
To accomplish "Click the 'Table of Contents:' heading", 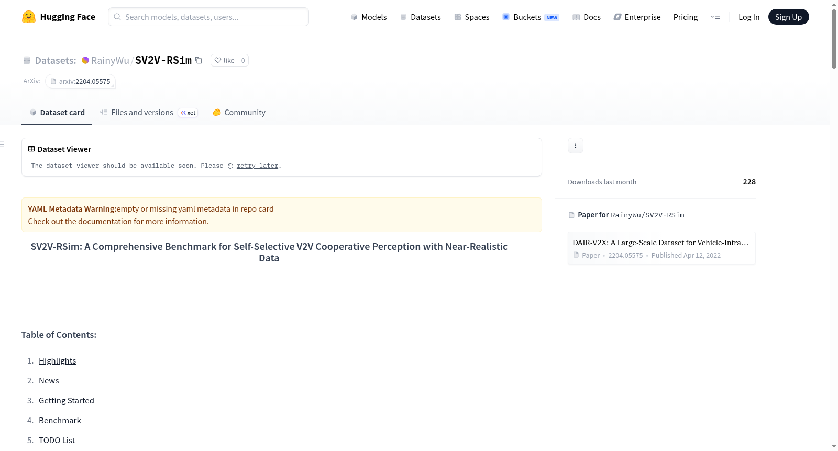I will 59,335.
